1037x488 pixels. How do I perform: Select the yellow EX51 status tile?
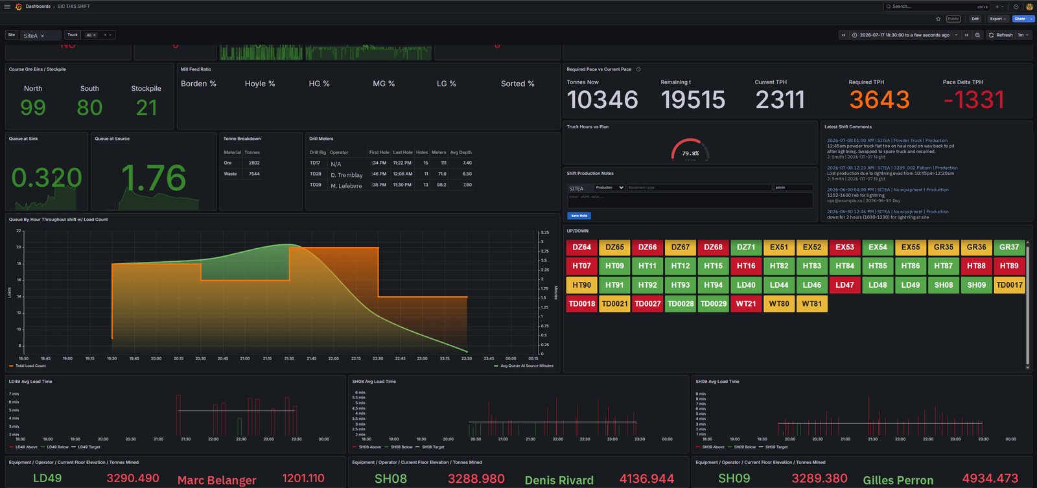pos(779,247)
